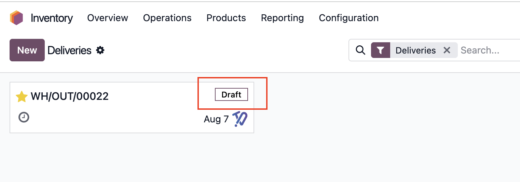Expand the Operations menu
The image size is (520, 182).
click(167, 18)
